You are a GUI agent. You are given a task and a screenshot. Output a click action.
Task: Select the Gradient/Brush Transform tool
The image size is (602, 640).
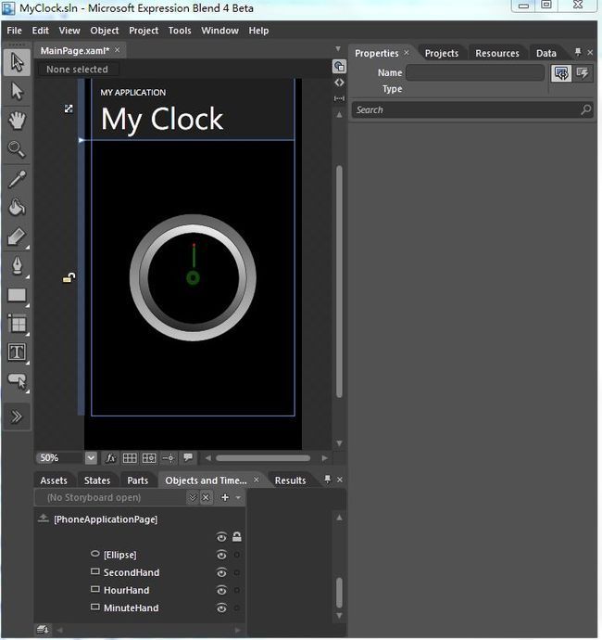pyautogui.click(x=17, y=237)
